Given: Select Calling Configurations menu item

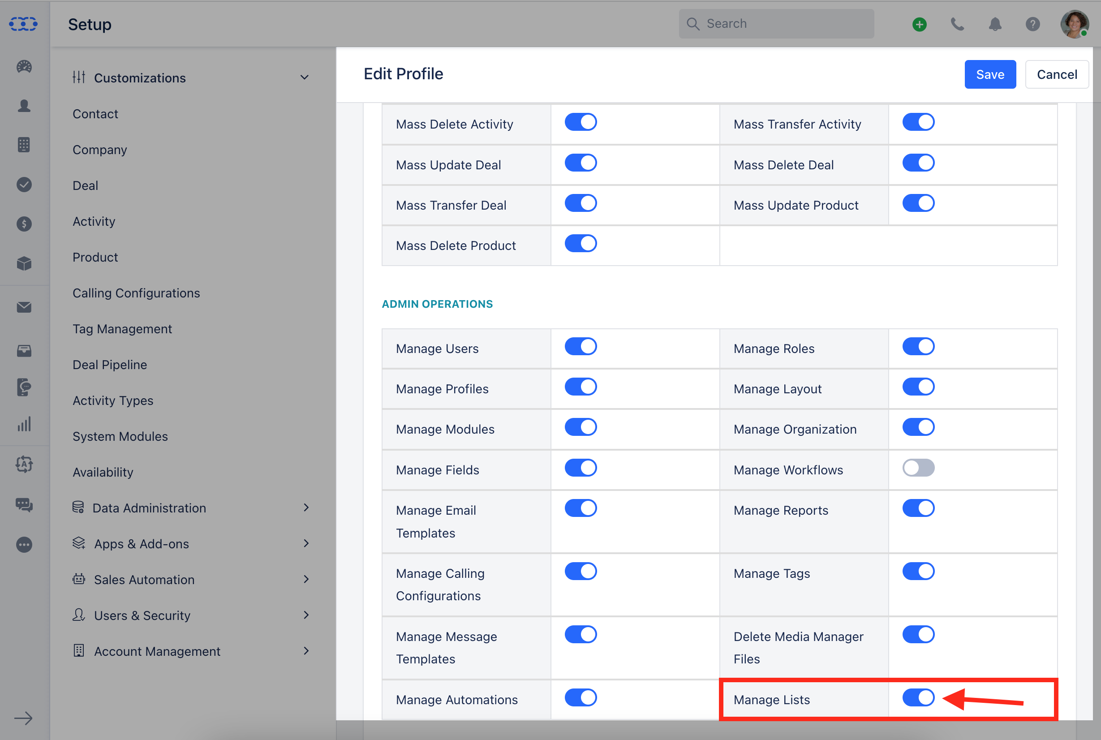Looking at the screenshot, I should pyautogui.click(x=136, y=293).
